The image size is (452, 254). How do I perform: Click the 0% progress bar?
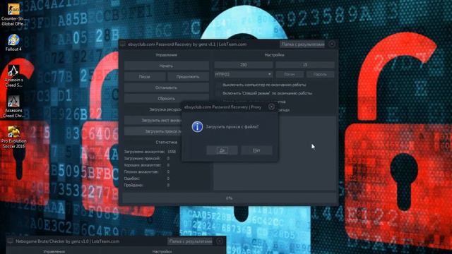(x=229, y=198)
